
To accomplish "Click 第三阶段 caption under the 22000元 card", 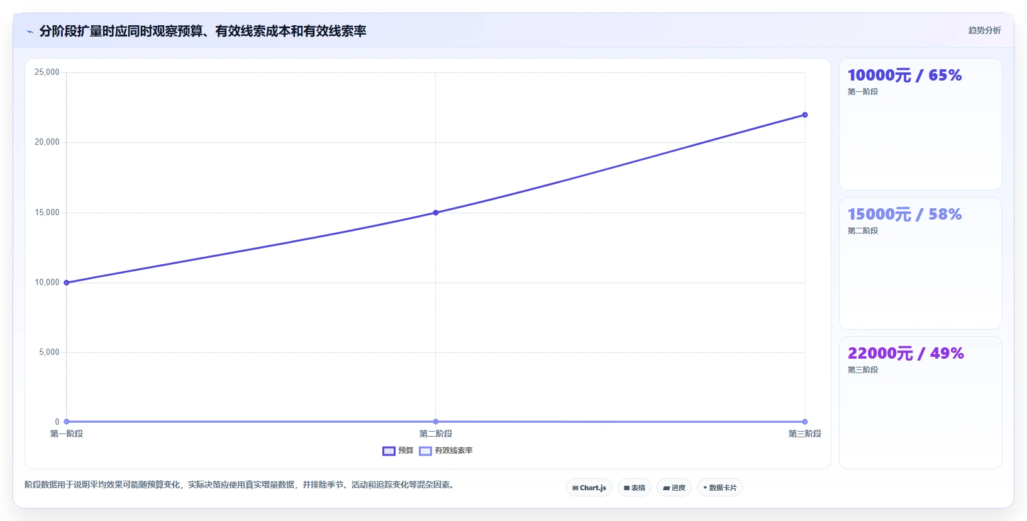I will (863, 370).
